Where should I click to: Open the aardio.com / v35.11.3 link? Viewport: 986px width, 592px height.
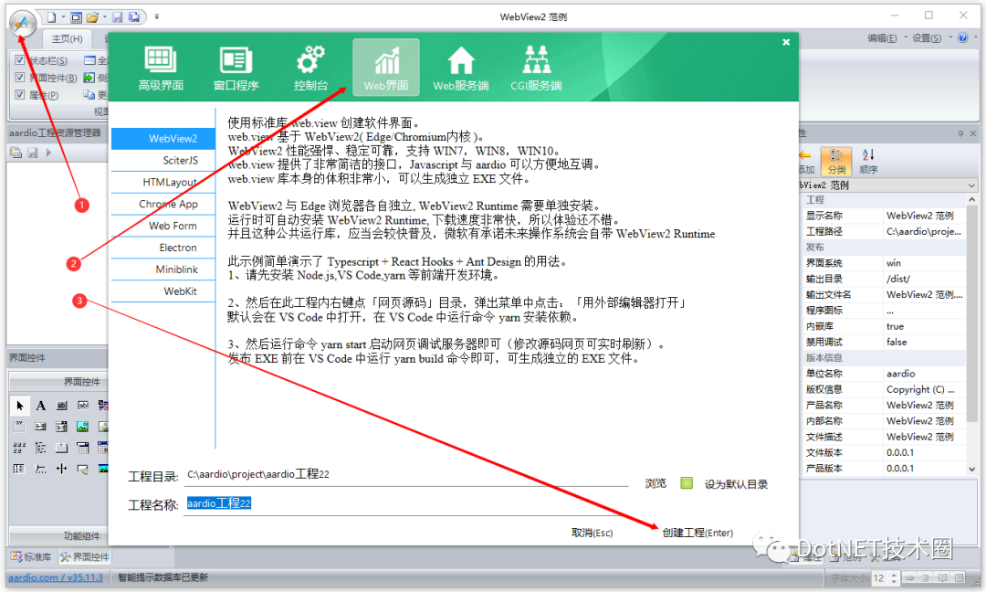pos(55,578)
